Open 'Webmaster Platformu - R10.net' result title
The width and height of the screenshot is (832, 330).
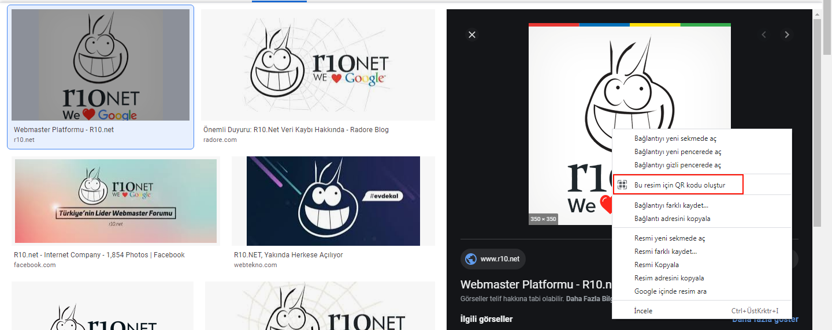pos(64,130)
